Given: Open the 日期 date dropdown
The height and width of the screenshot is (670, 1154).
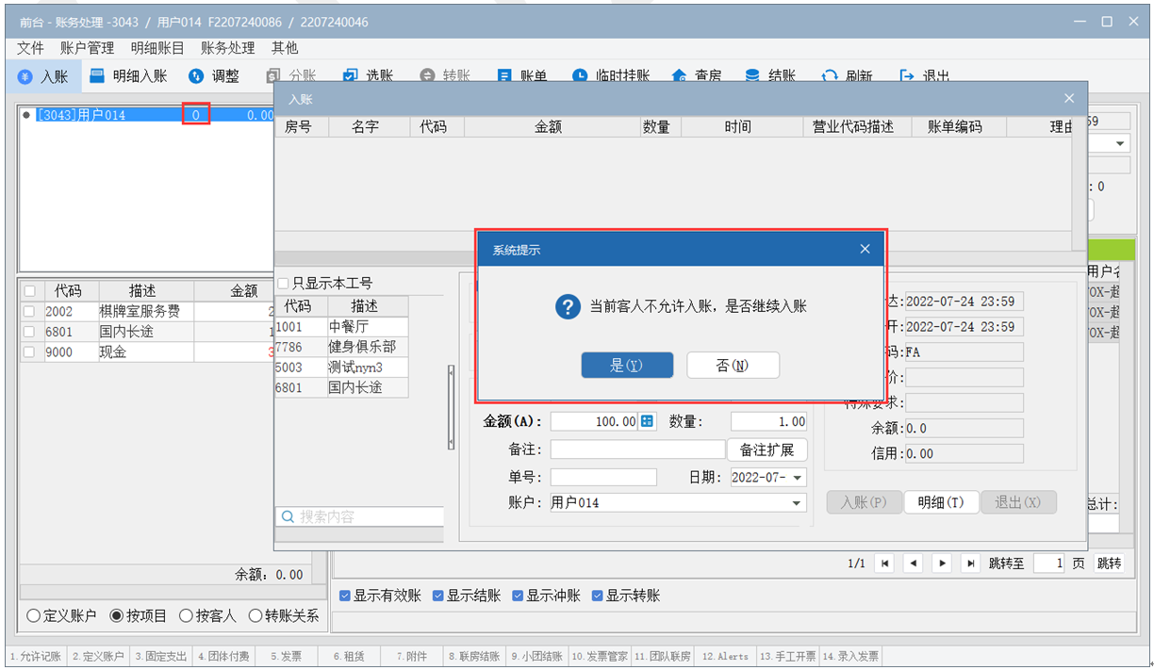Looking at the screenshot, I should (x=798, y=478).
